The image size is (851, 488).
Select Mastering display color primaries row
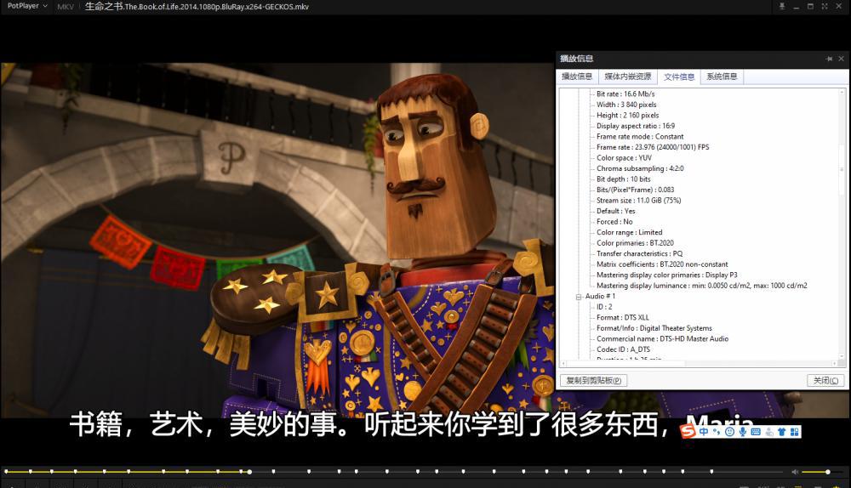(x=667, y=275)
